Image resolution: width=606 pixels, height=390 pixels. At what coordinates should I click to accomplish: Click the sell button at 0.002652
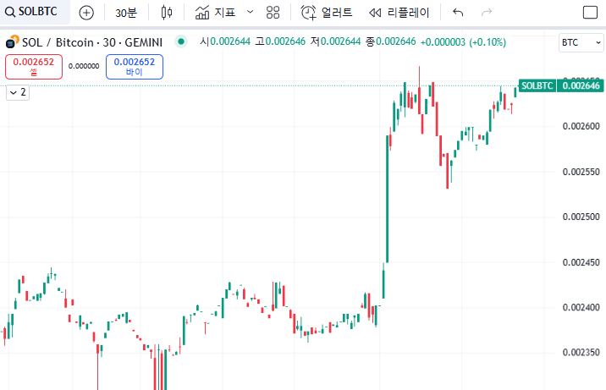point(34,67)
